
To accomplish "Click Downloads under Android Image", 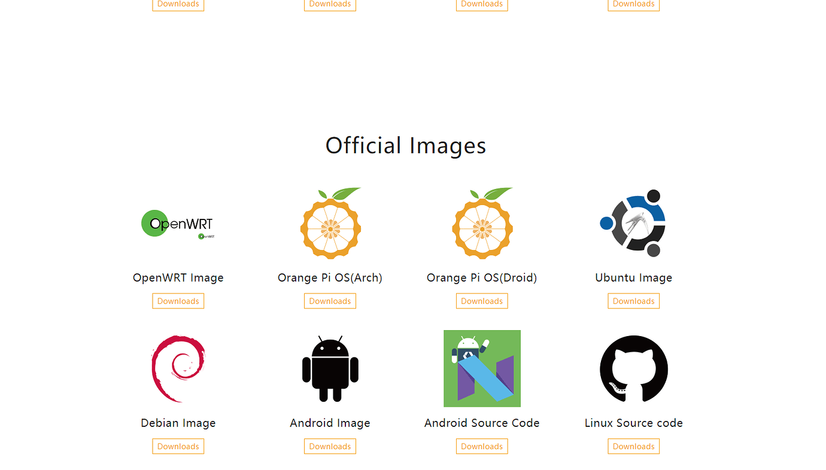I will point(330,446).
